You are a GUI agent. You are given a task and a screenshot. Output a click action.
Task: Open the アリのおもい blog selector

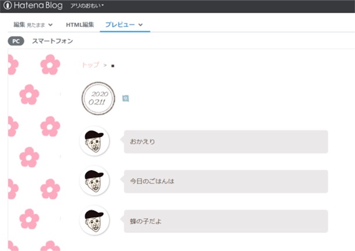[87, 5]
